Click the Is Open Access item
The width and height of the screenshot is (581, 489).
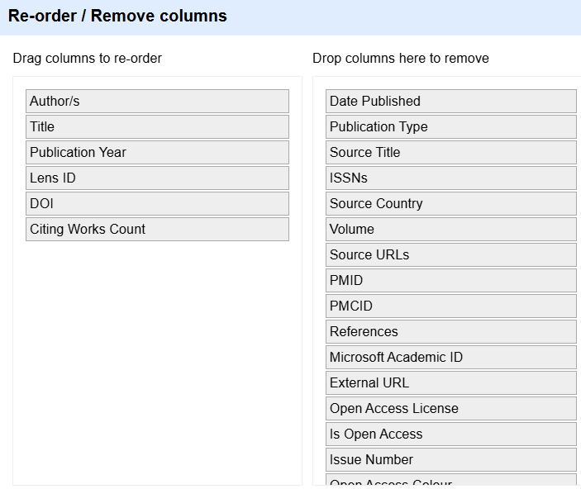point(450,434)
